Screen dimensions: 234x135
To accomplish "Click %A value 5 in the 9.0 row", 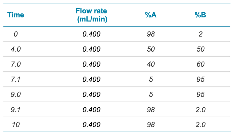I will click(x=151, y=94).
